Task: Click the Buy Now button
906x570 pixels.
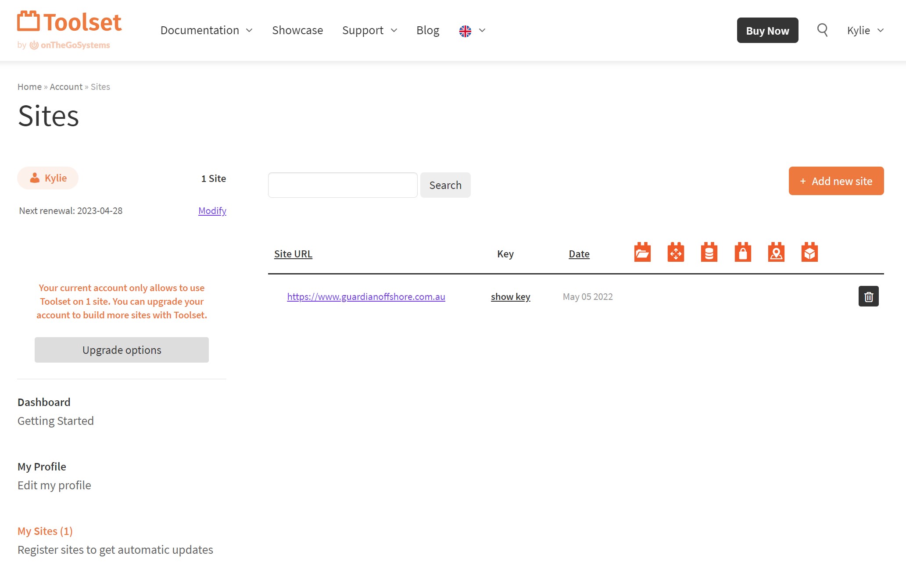Action: (767, 30)
